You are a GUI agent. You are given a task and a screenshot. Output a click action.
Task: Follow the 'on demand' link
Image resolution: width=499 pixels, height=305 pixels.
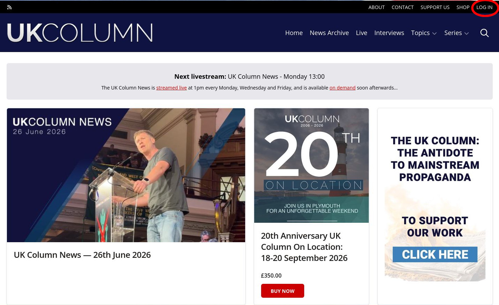pyautogui.click(x=342, y=88)
